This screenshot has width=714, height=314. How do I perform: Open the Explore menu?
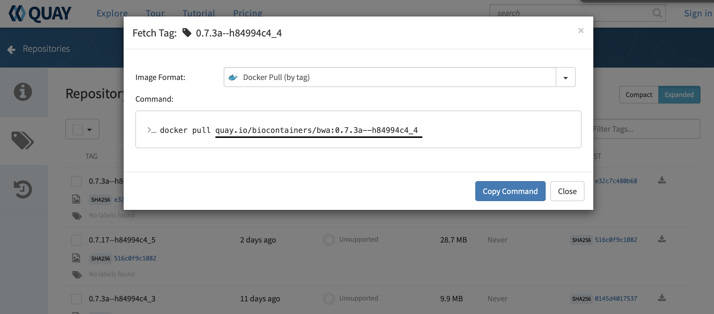tap(112, 13)
